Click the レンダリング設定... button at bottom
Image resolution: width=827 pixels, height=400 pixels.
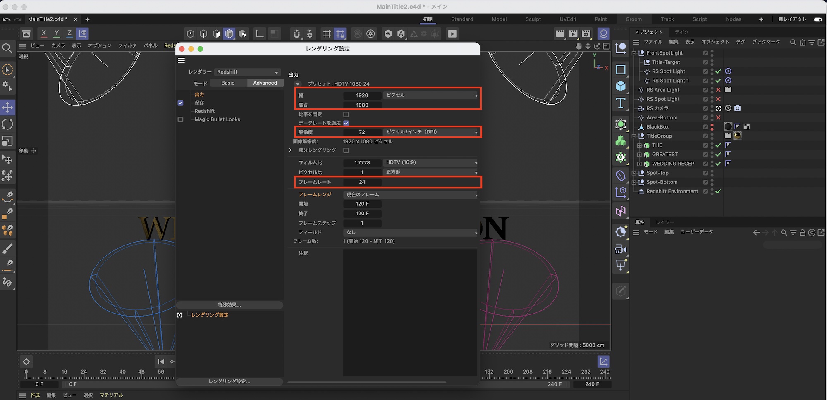(x=229, y=381)
